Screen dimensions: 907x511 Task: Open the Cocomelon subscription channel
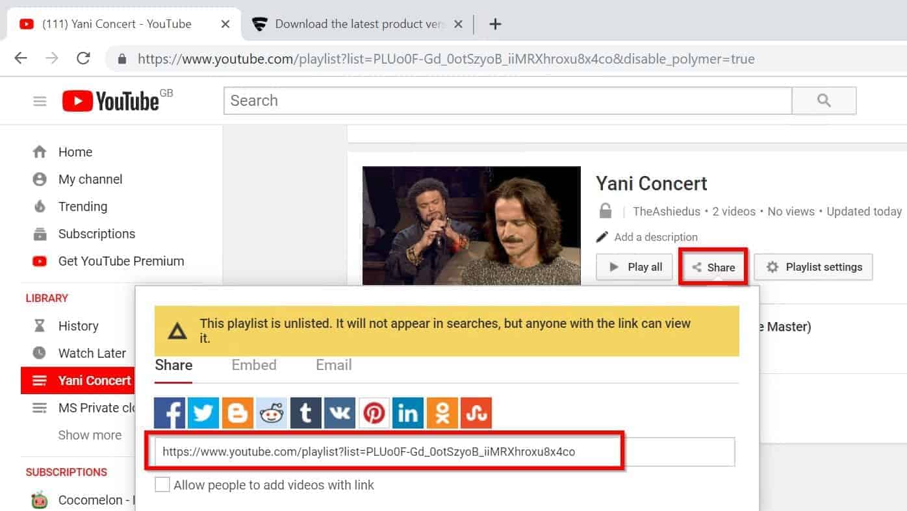[x=84, y=500]
